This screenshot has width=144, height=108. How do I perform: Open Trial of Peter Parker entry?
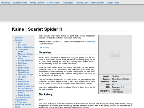(x=23, y=50)
